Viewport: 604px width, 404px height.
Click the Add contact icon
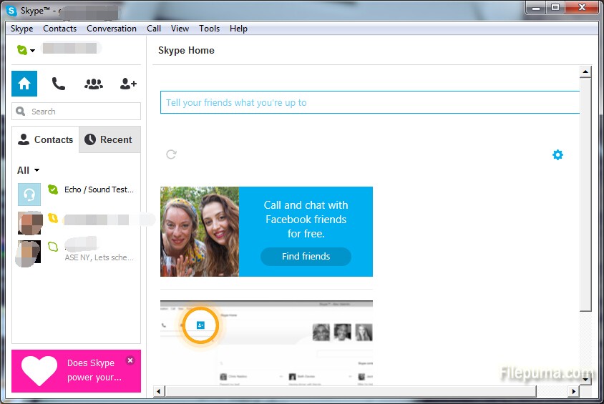(x=128, y=84)
